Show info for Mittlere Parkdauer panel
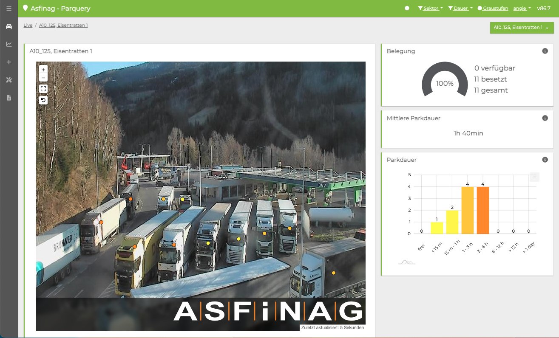Viewport: 559px width, 338px height. coord(545,118)
